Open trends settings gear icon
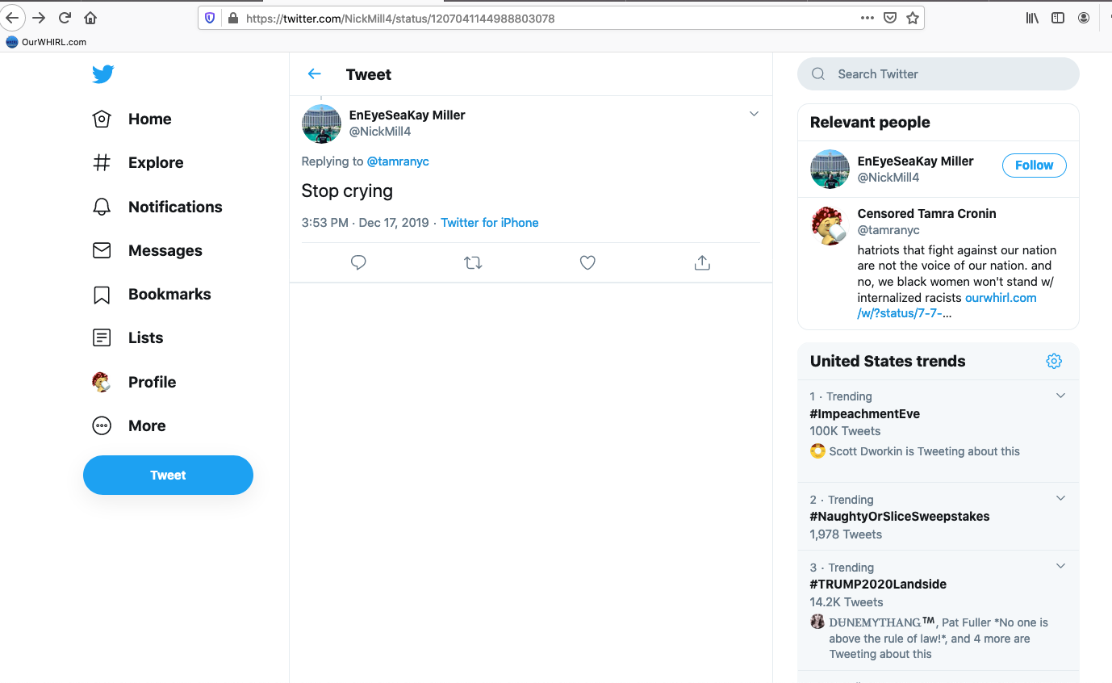This screenshot has width=1112, height=683. click(1053, 361)
